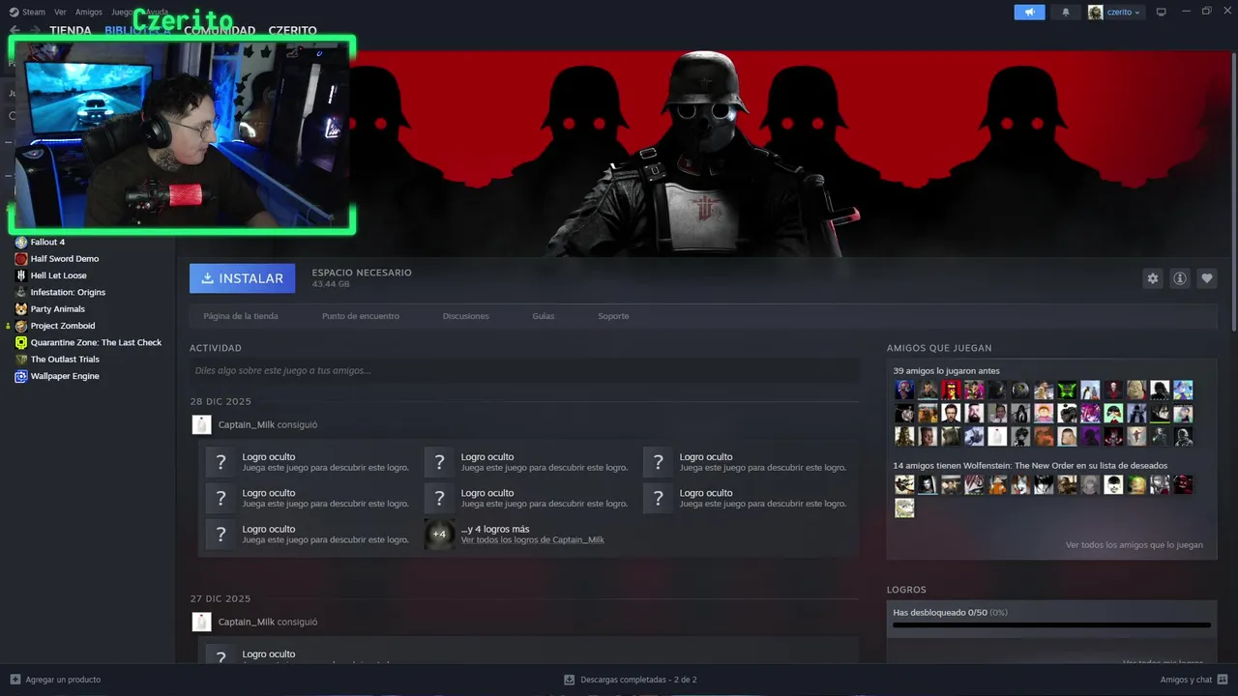
Task: Click the Infestation: Origins icon
Action: [x=21, y=292]
